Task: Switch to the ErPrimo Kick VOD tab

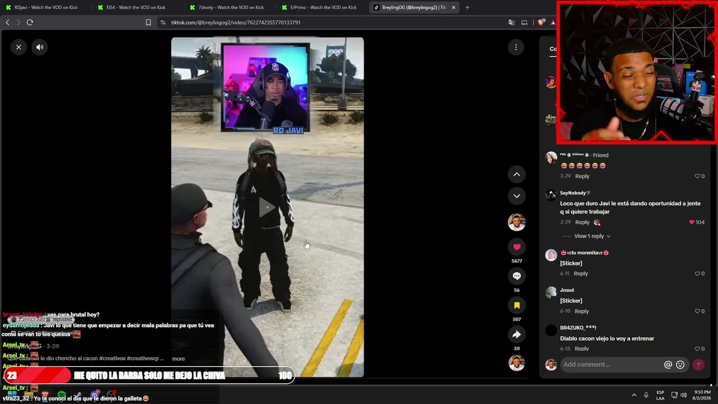Action: [x=323, y=7]
